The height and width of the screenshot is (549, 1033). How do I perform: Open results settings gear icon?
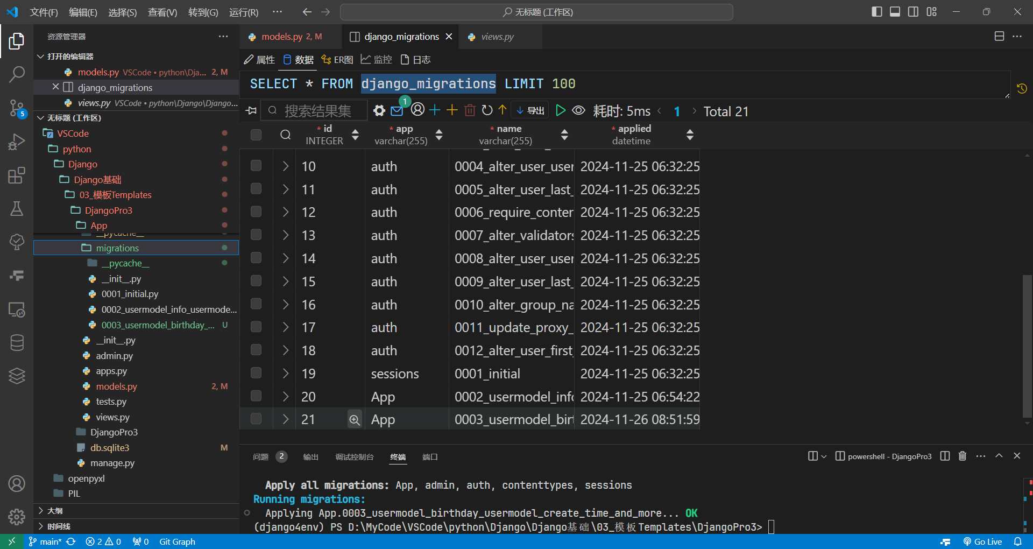(x=379, y=111)
